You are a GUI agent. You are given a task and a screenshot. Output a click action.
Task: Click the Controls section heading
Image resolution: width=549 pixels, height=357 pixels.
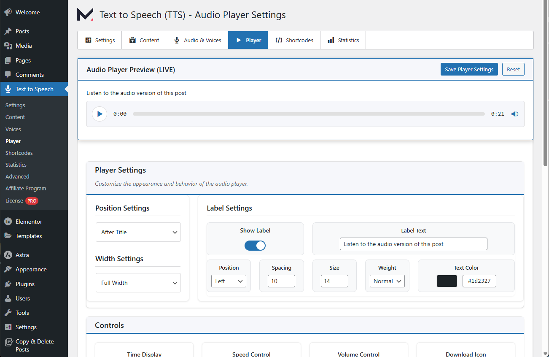coord(110,325)
